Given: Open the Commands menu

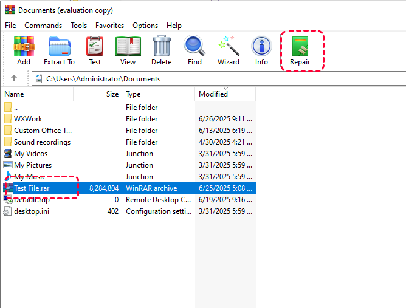Looking at the screenshot, I should pos(43,26).
